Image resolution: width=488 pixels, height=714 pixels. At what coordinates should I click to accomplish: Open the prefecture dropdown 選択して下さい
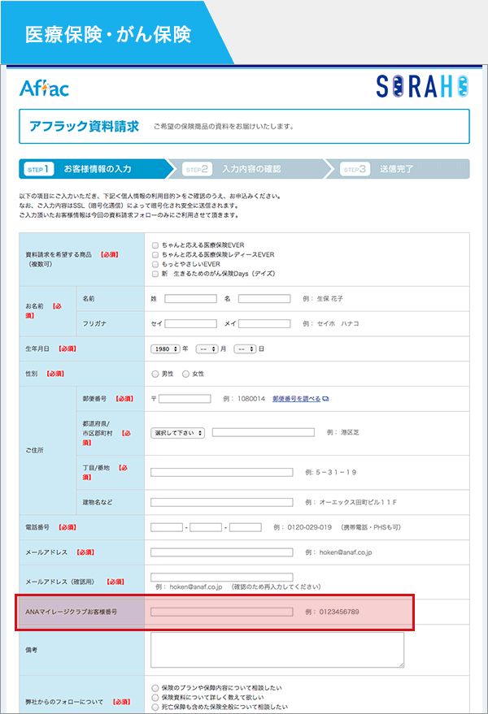click(177, 433)
